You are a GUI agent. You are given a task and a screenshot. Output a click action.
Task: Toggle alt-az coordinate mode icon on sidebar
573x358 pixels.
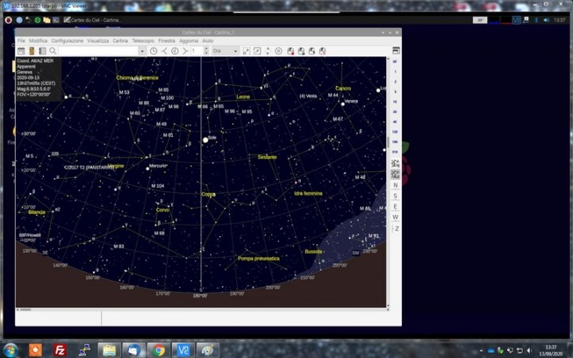tap(396, 173)
